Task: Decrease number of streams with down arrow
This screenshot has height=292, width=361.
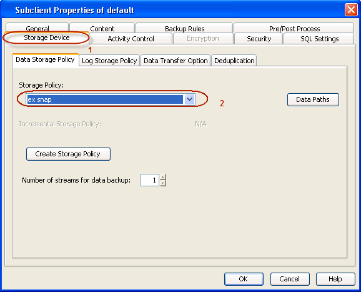Action: 163,183
